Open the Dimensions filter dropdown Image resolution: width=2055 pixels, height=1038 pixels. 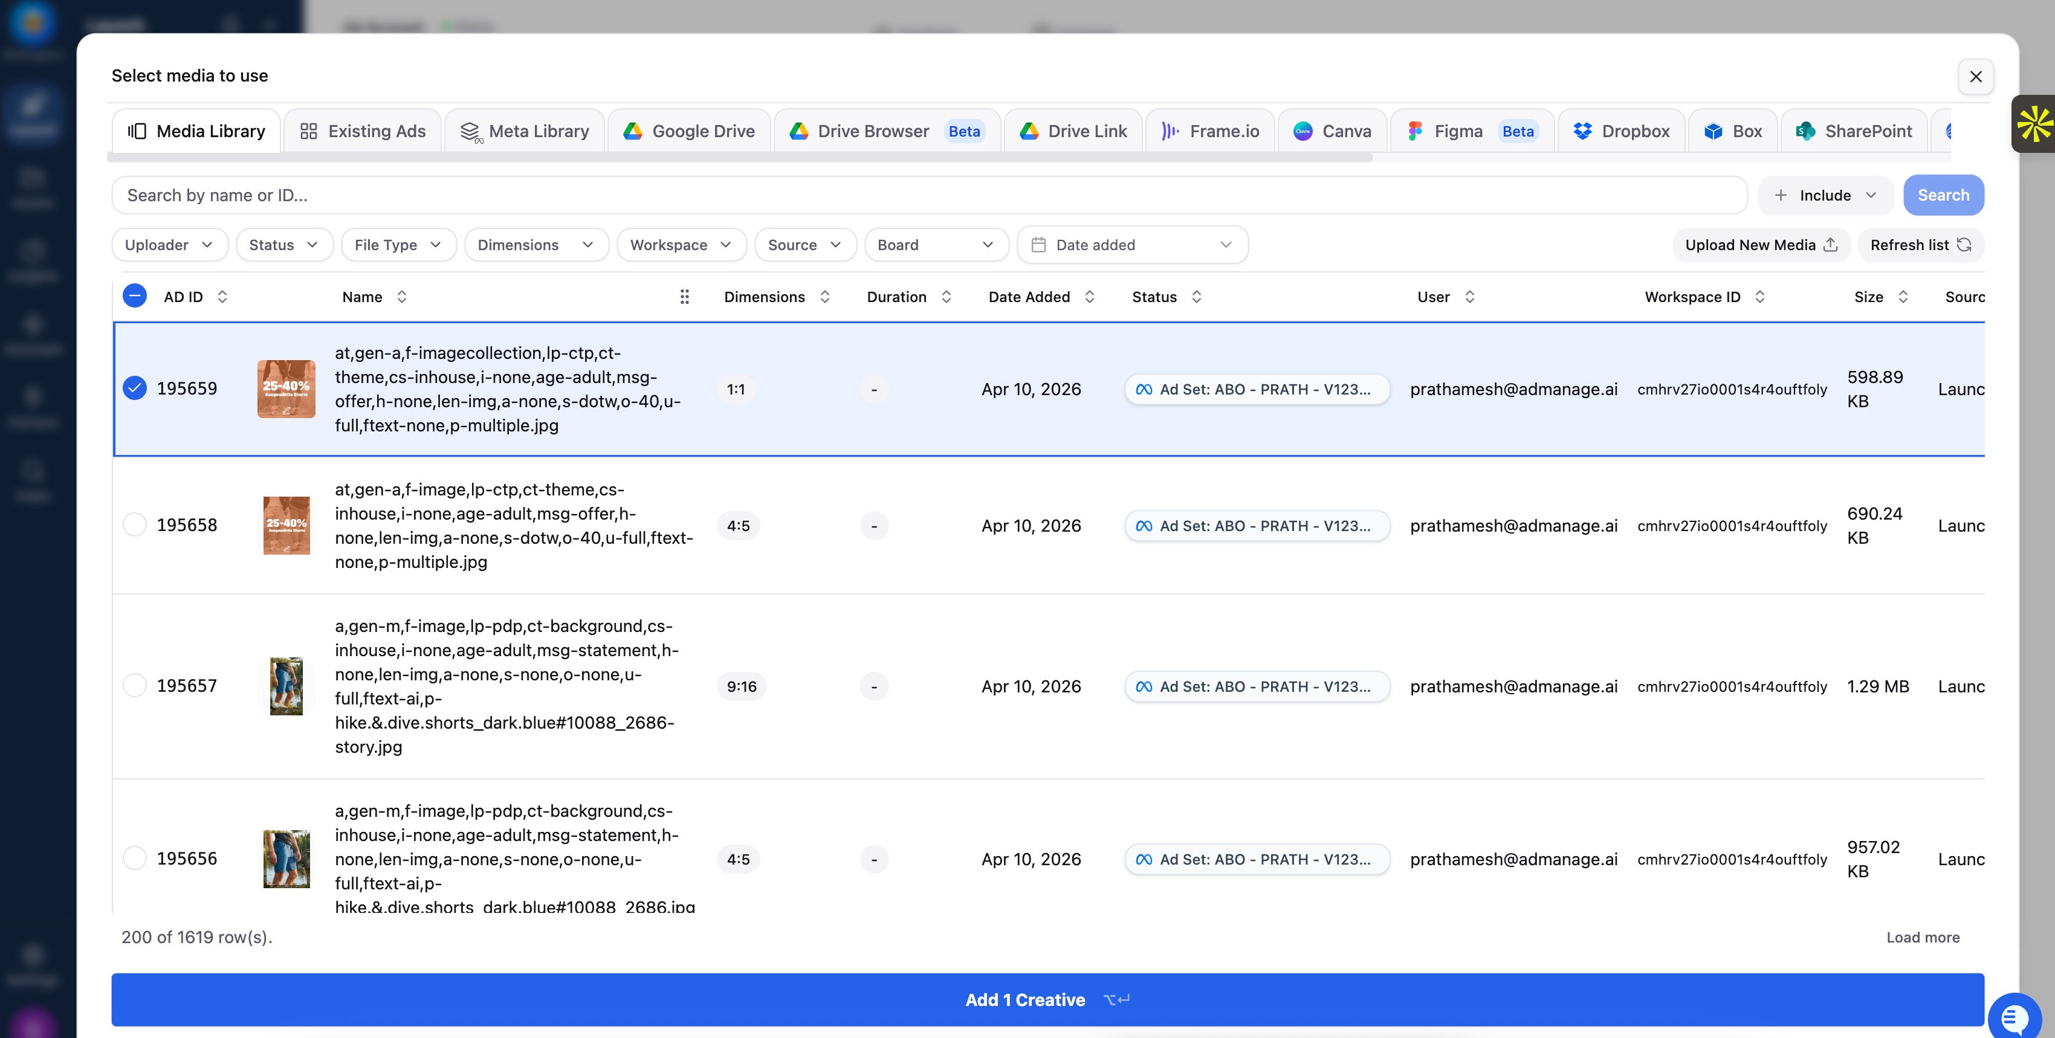click(x=536, y=245)
